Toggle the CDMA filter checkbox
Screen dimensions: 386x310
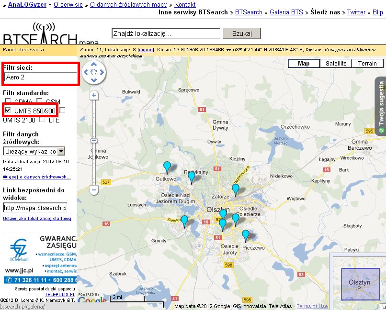8,101
